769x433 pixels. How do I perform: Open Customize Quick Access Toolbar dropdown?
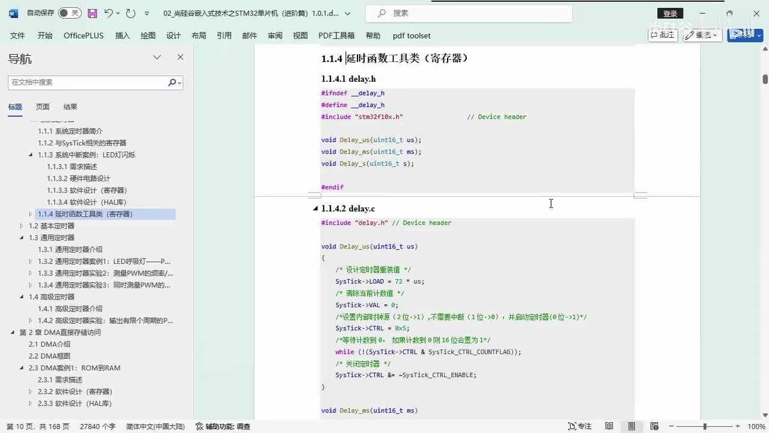click(147, 13)
